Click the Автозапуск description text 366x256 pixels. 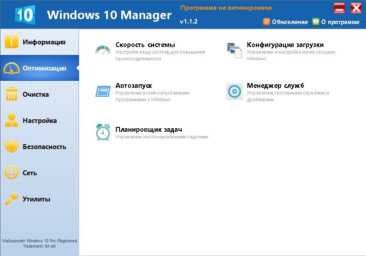point(152,96)
